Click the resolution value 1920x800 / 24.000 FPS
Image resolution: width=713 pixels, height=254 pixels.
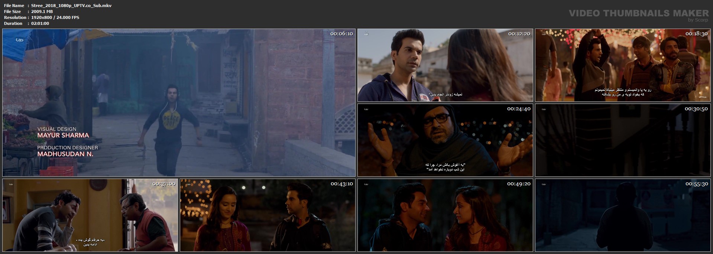(x=55, y=17)
